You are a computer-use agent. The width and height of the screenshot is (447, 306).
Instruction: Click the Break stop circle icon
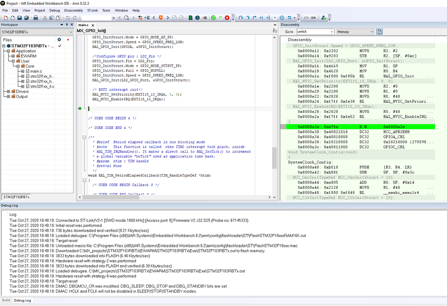281,17
